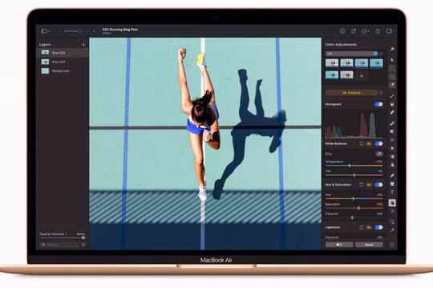Disable the Hue & Saturation switch
This screenshot has height=288, width=433.
point(378,185)
